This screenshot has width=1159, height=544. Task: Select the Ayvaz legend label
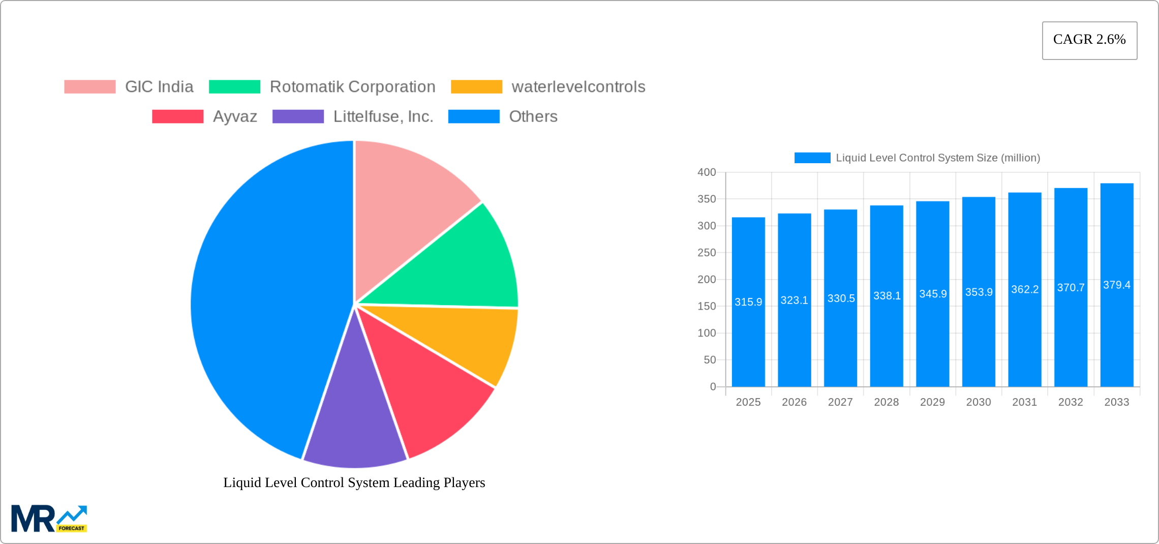(235, 116)
